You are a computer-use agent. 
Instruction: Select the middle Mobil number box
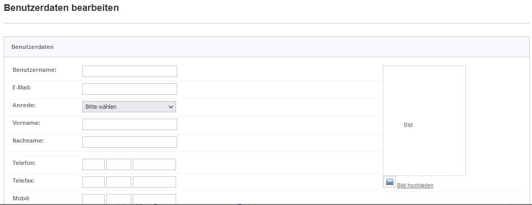coord(119,199)
